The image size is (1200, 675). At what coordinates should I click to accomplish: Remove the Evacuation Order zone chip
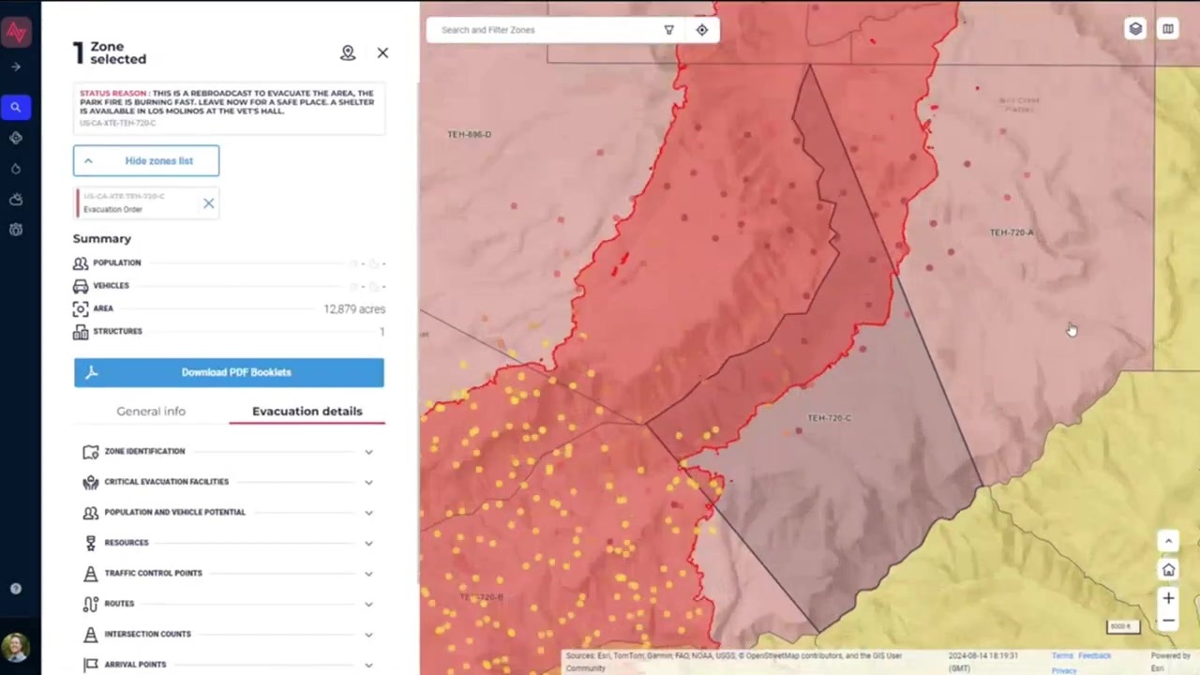pos(208,203)
